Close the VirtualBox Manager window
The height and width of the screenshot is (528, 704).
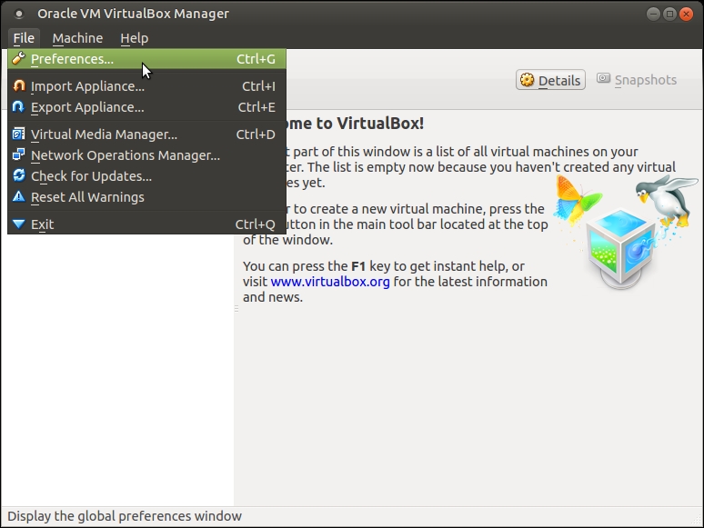tap(686, 14)
